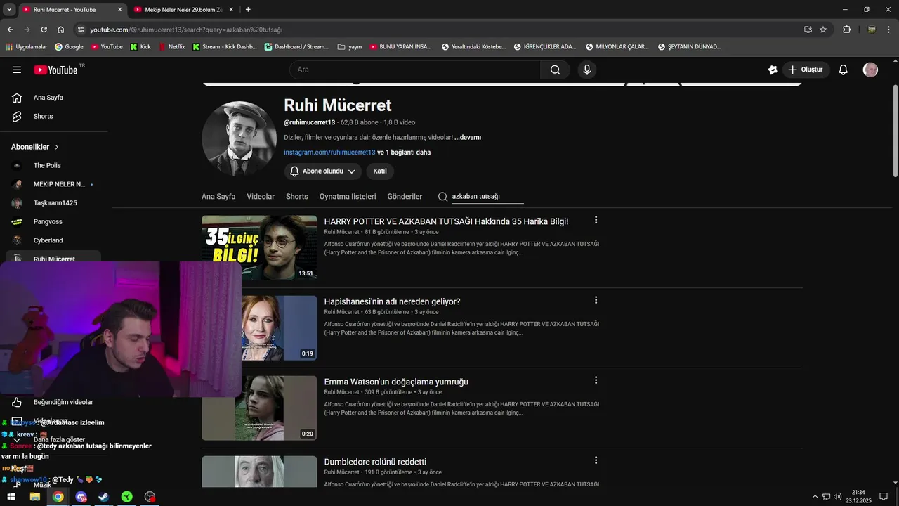Screen dimensions: 899x506
Task: Open Emma Watson'un doğaçlama yumruğu video
Action: [396, 382]
